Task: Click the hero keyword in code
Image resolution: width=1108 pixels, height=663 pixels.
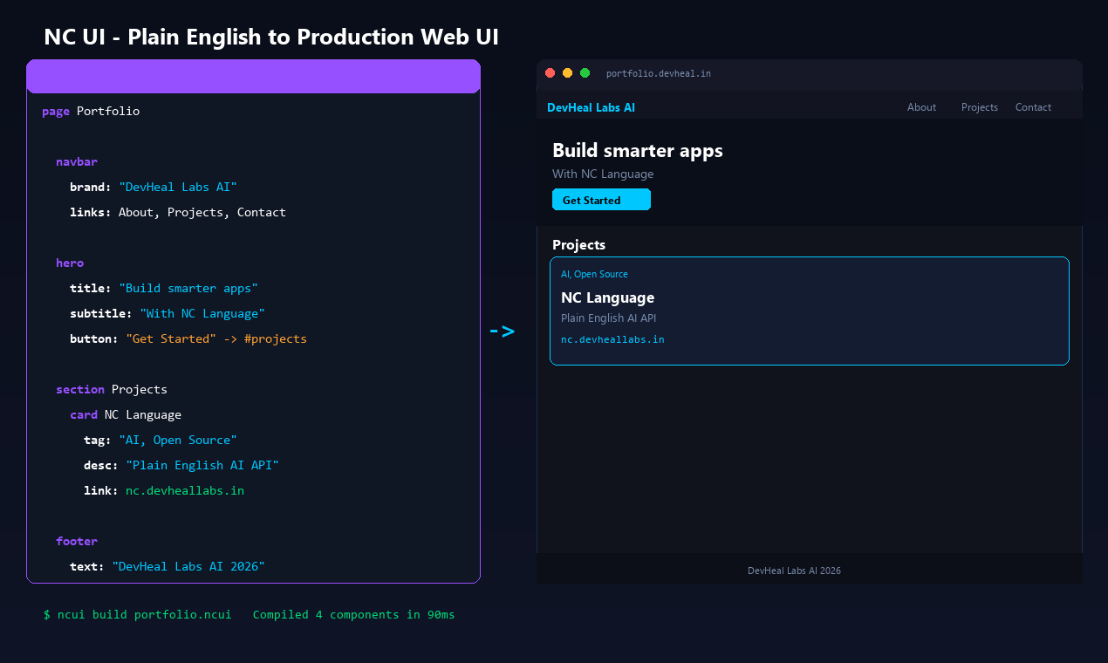Action: click(x=70, y=263)
